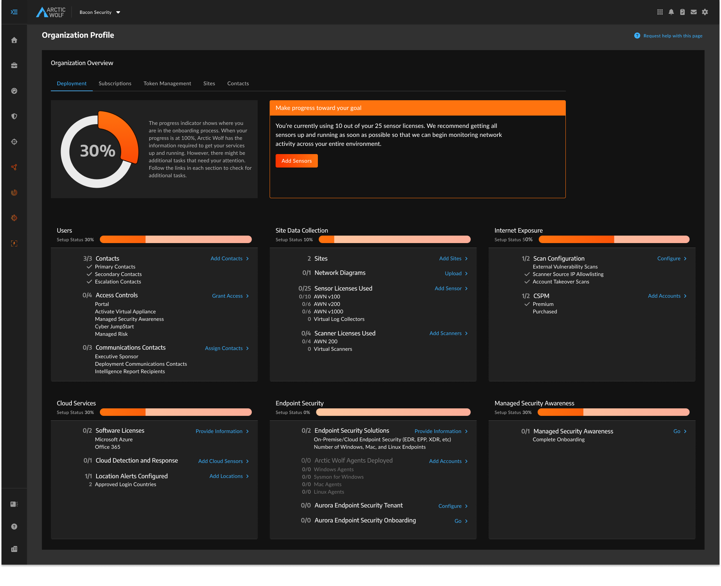
Task: Click the Primary Contacts checkmark item
Action: 111,267
